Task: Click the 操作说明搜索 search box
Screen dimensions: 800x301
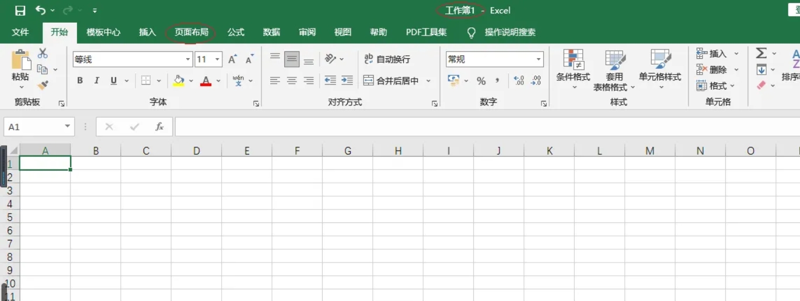Action: coord(510,32)
